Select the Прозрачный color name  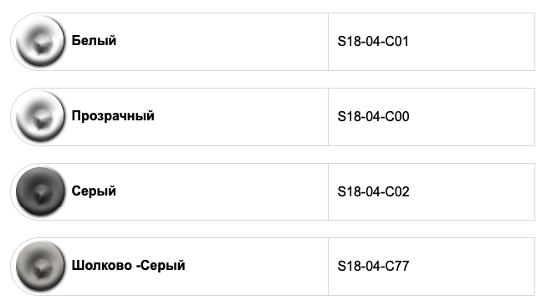pos(113,116)
